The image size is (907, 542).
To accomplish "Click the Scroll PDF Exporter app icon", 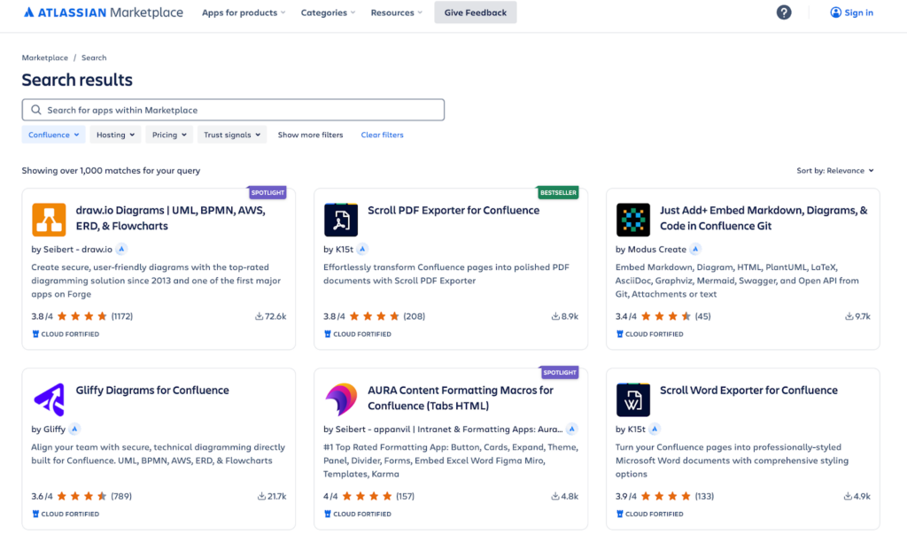I will (341, 220).
